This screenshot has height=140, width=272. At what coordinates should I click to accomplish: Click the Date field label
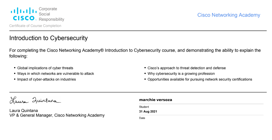(x=142, y=118)
